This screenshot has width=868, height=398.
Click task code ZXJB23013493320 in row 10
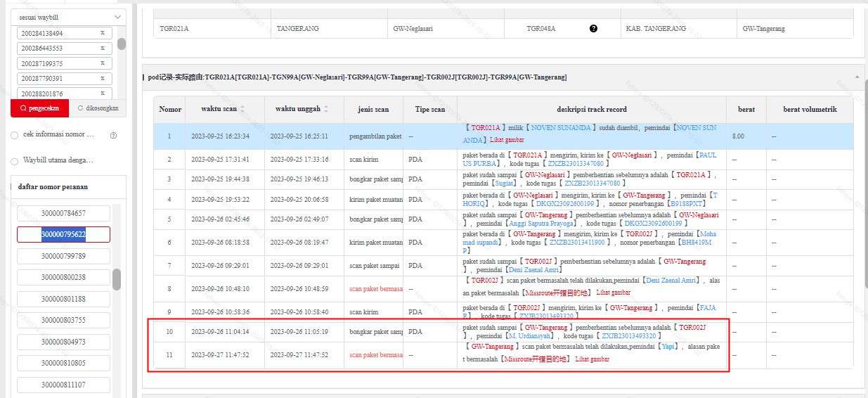(628, 336)
